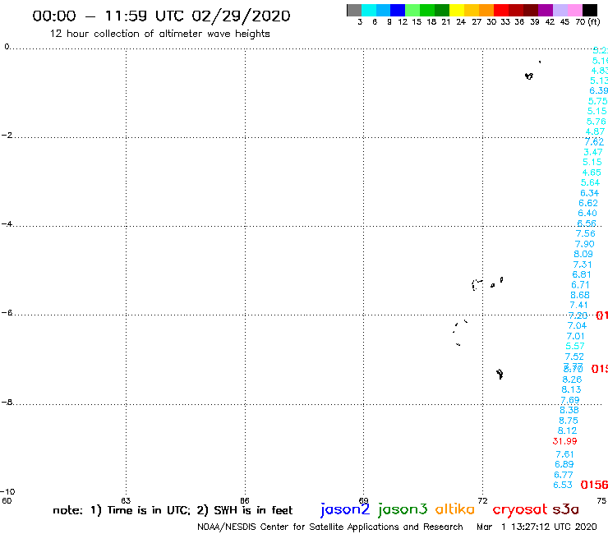Select the lavender swatch in the color legend
This screenshot has height=534, width=608.
click(x=560, y=10)
